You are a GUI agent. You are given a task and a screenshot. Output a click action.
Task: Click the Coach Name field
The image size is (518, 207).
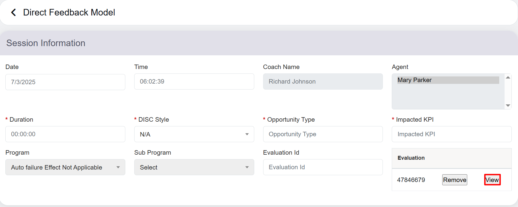click(x=323, y=81)
